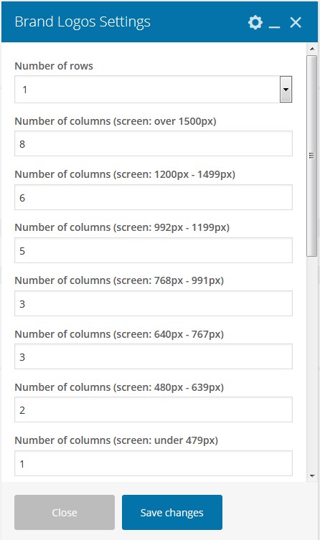This screenshot has width=320, height=540.
Task: Click the Brand Logos Settings title
Action: [83, 22]
